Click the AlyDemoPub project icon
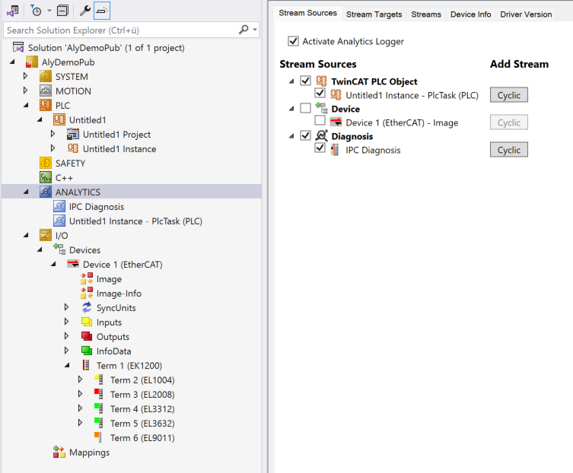Viewport: 573px width, 473px height. (32, 62)
